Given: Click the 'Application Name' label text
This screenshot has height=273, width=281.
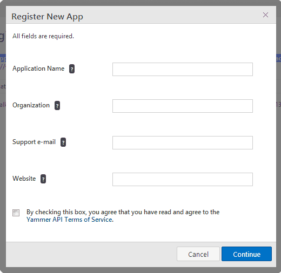Looking at the screenshot, I should 38,69.
